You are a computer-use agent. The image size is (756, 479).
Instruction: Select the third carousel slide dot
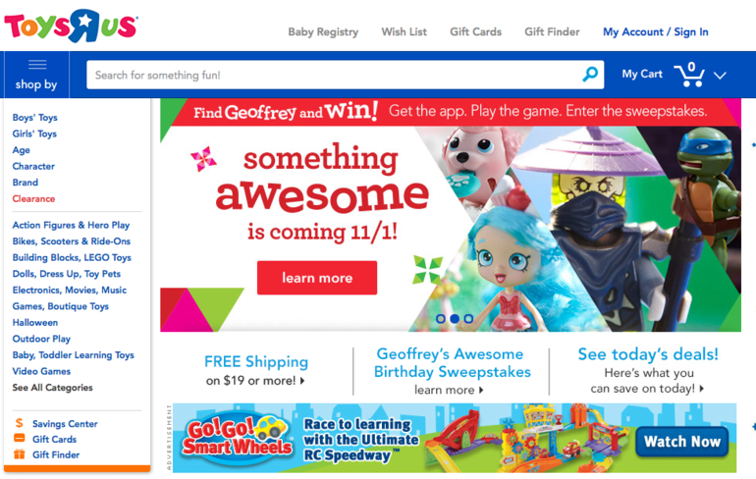468,319
